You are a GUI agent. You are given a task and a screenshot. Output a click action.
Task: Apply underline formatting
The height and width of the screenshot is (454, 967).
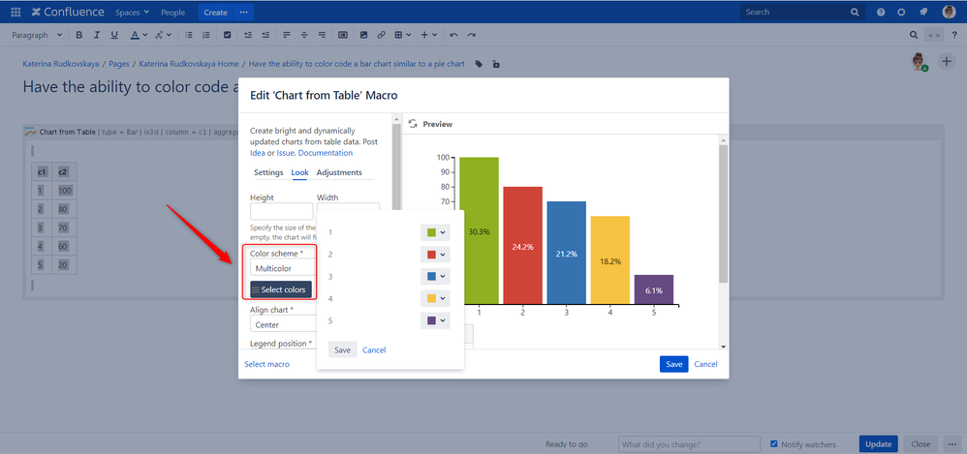(114, 35)
